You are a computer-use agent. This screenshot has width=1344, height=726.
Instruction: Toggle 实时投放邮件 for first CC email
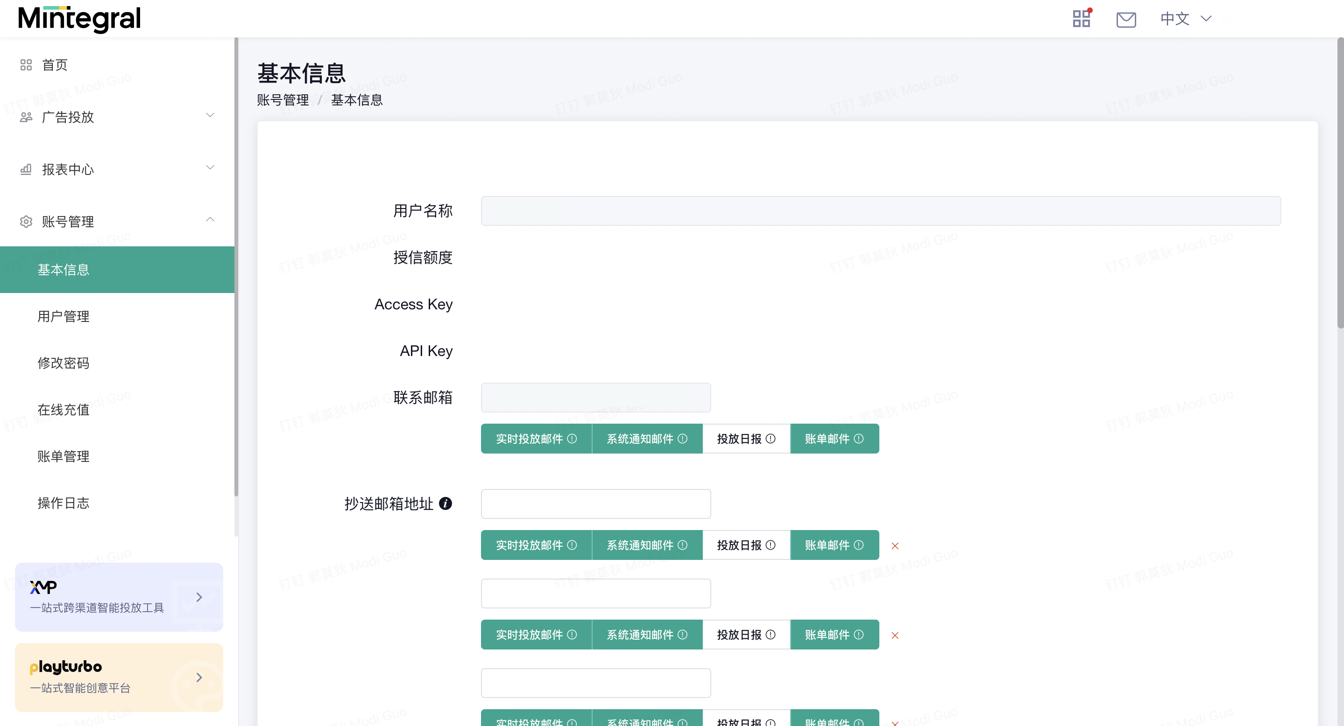pos(537,545)
